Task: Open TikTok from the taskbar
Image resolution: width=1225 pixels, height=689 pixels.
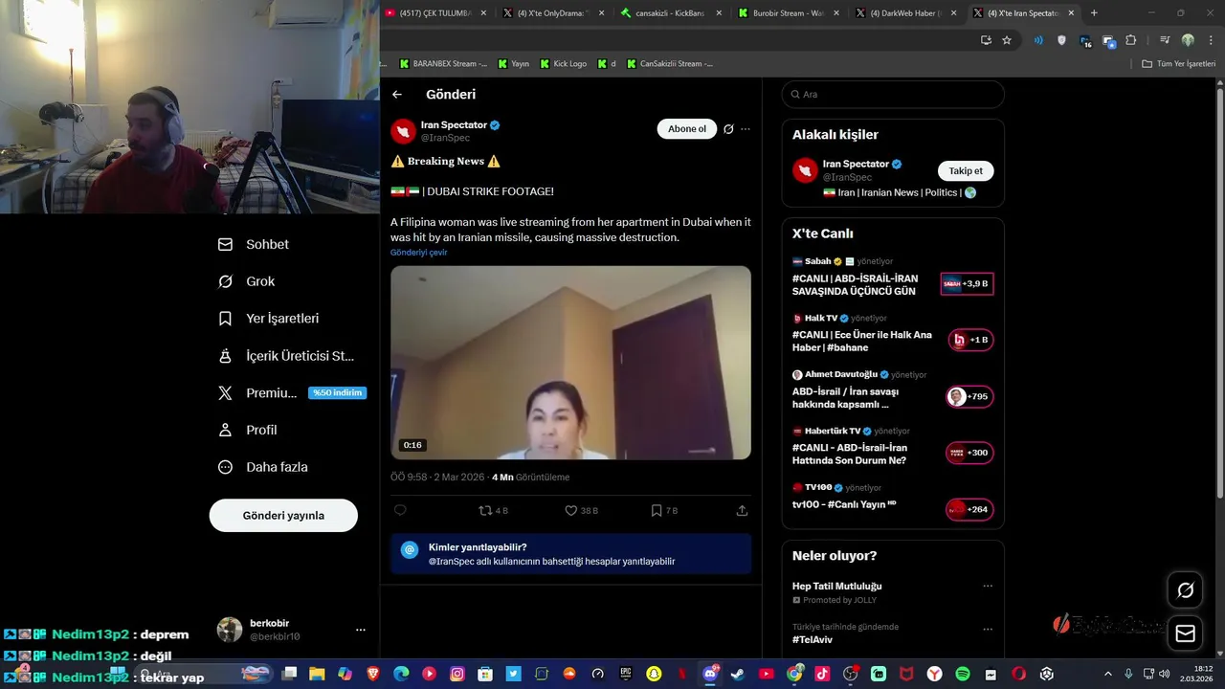Action: [822, 674]
